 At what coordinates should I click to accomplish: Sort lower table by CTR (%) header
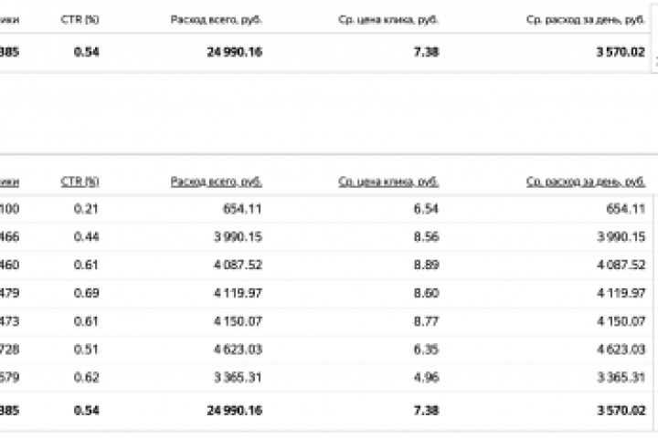pos(80,182)
